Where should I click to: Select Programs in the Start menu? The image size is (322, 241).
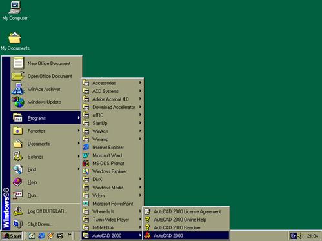pos(46,118)
